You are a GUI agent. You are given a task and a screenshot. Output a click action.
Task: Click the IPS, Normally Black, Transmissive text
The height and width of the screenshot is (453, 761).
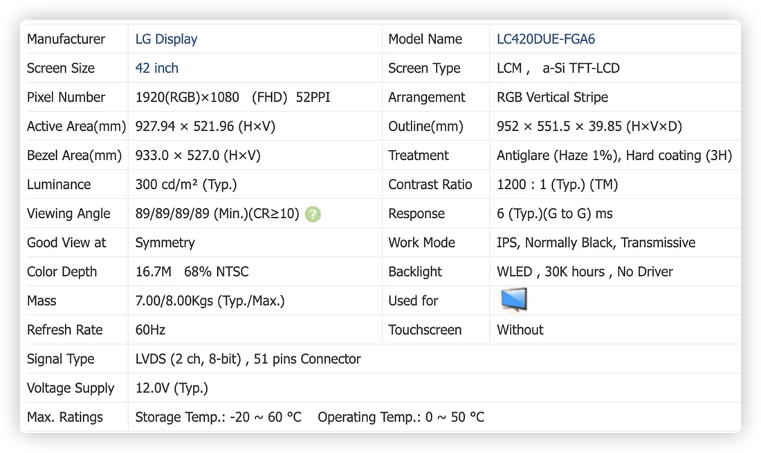(x=596, y=243)
